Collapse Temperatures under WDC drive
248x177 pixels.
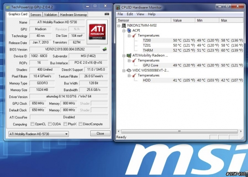tap(129, 76)
